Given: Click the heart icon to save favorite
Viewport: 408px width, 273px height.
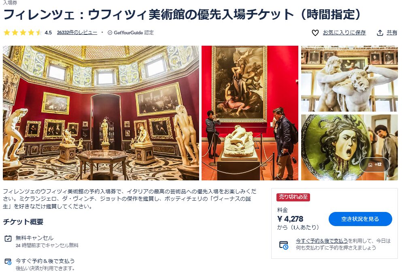Looking at the screenshot, I should [x=315, y=33].
